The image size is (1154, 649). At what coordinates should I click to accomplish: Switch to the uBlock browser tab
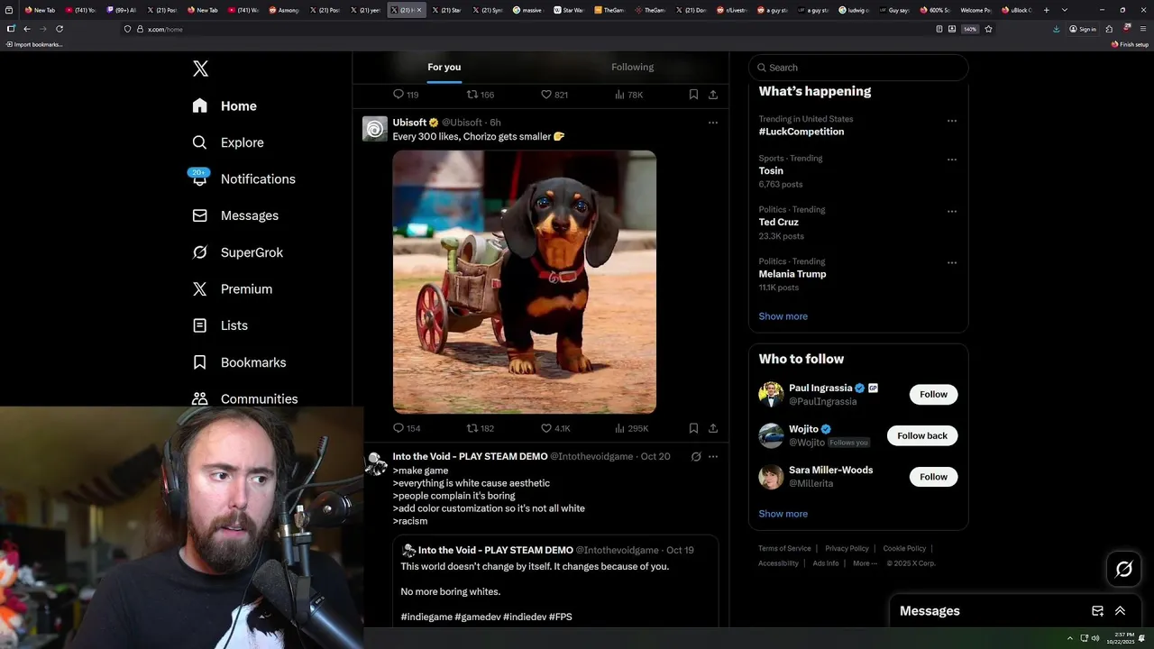click(1016, 10)
